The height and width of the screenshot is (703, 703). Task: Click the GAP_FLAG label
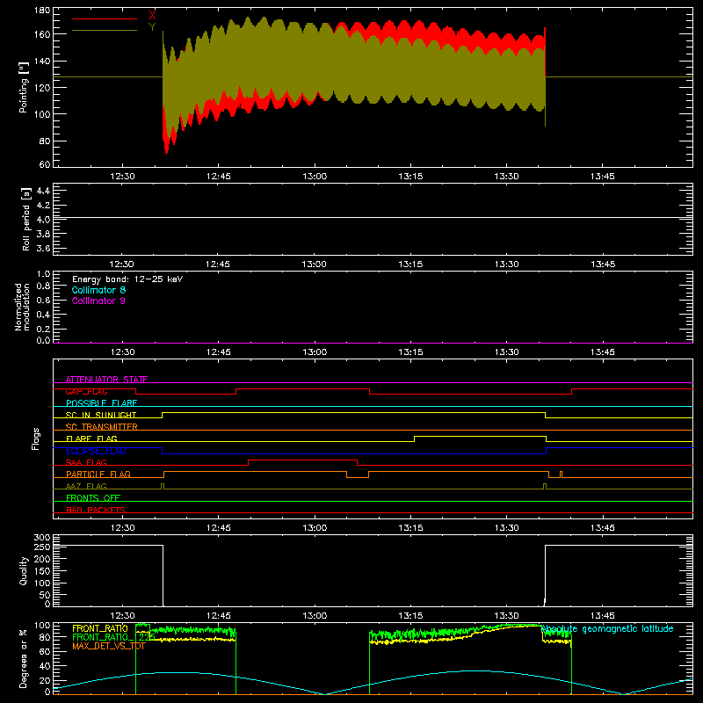tap(86, 391)
